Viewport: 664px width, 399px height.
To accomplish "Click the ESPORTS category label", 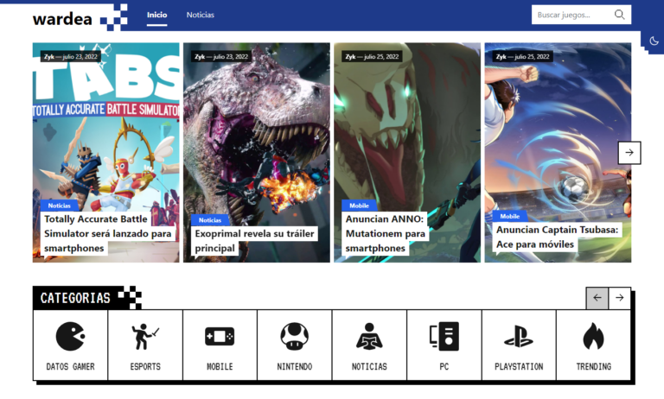I will click(x=145, y=366).
